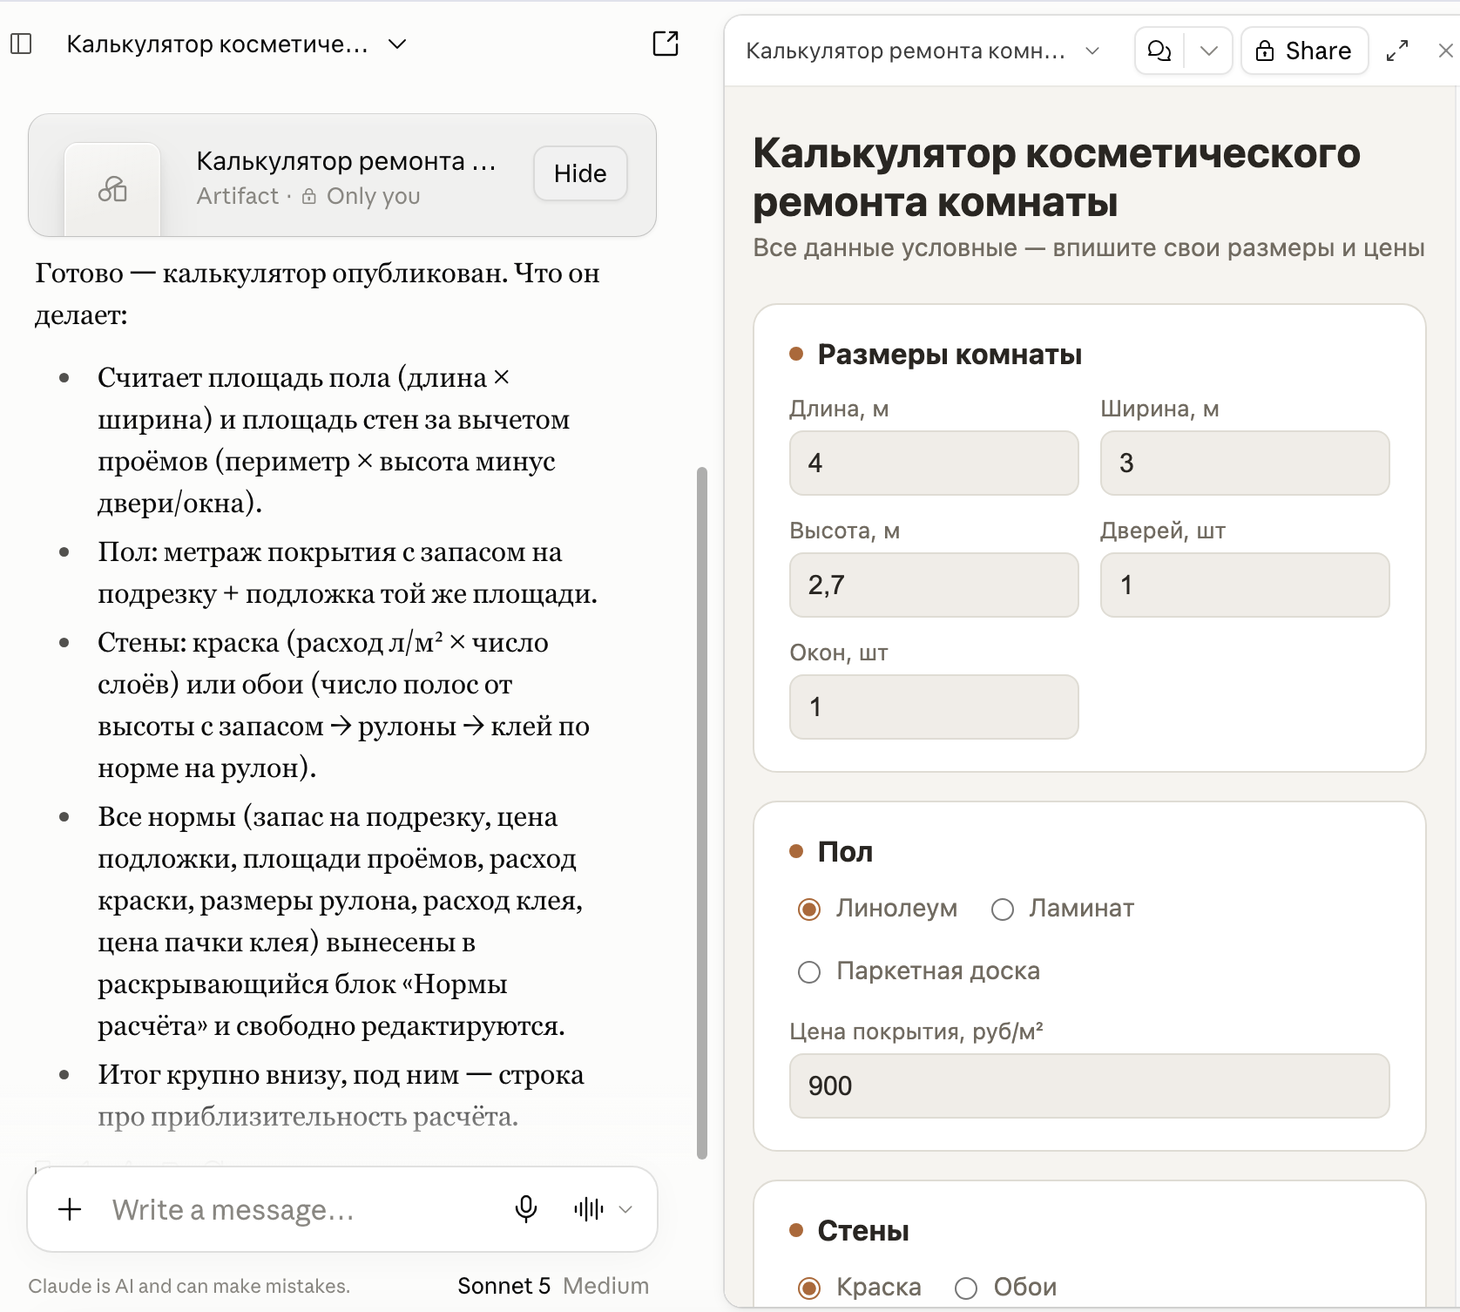1460x1312 pixels.
Task: Expand artifact panel to fullscreen
Action: tap(1397, 51)
